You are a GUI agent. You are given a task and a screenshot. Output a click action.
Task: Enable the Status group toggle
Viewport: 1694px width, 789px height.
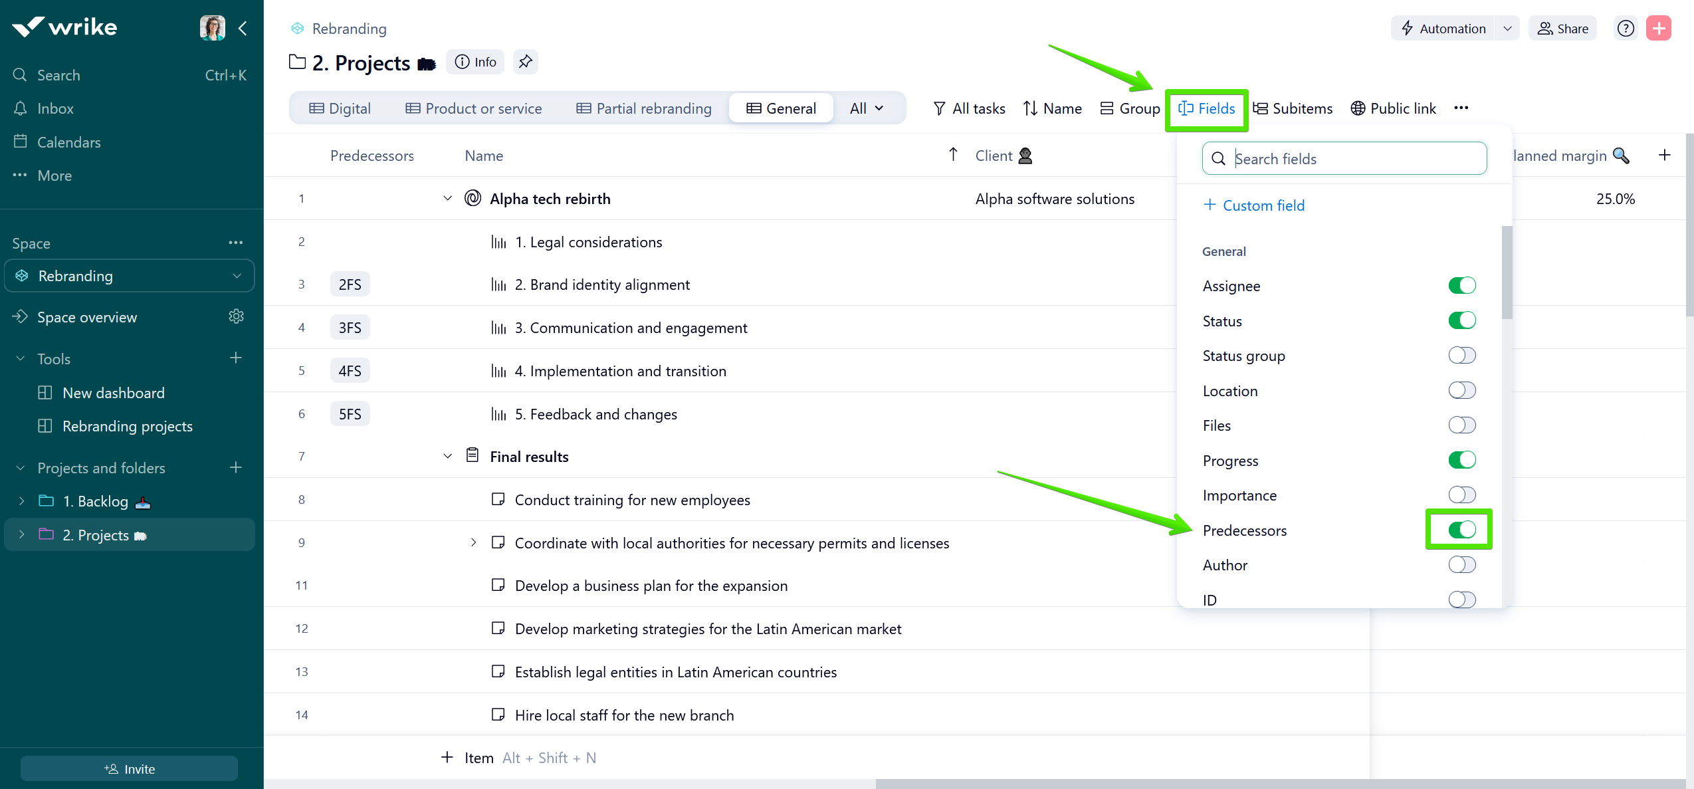coord(1461,356)
